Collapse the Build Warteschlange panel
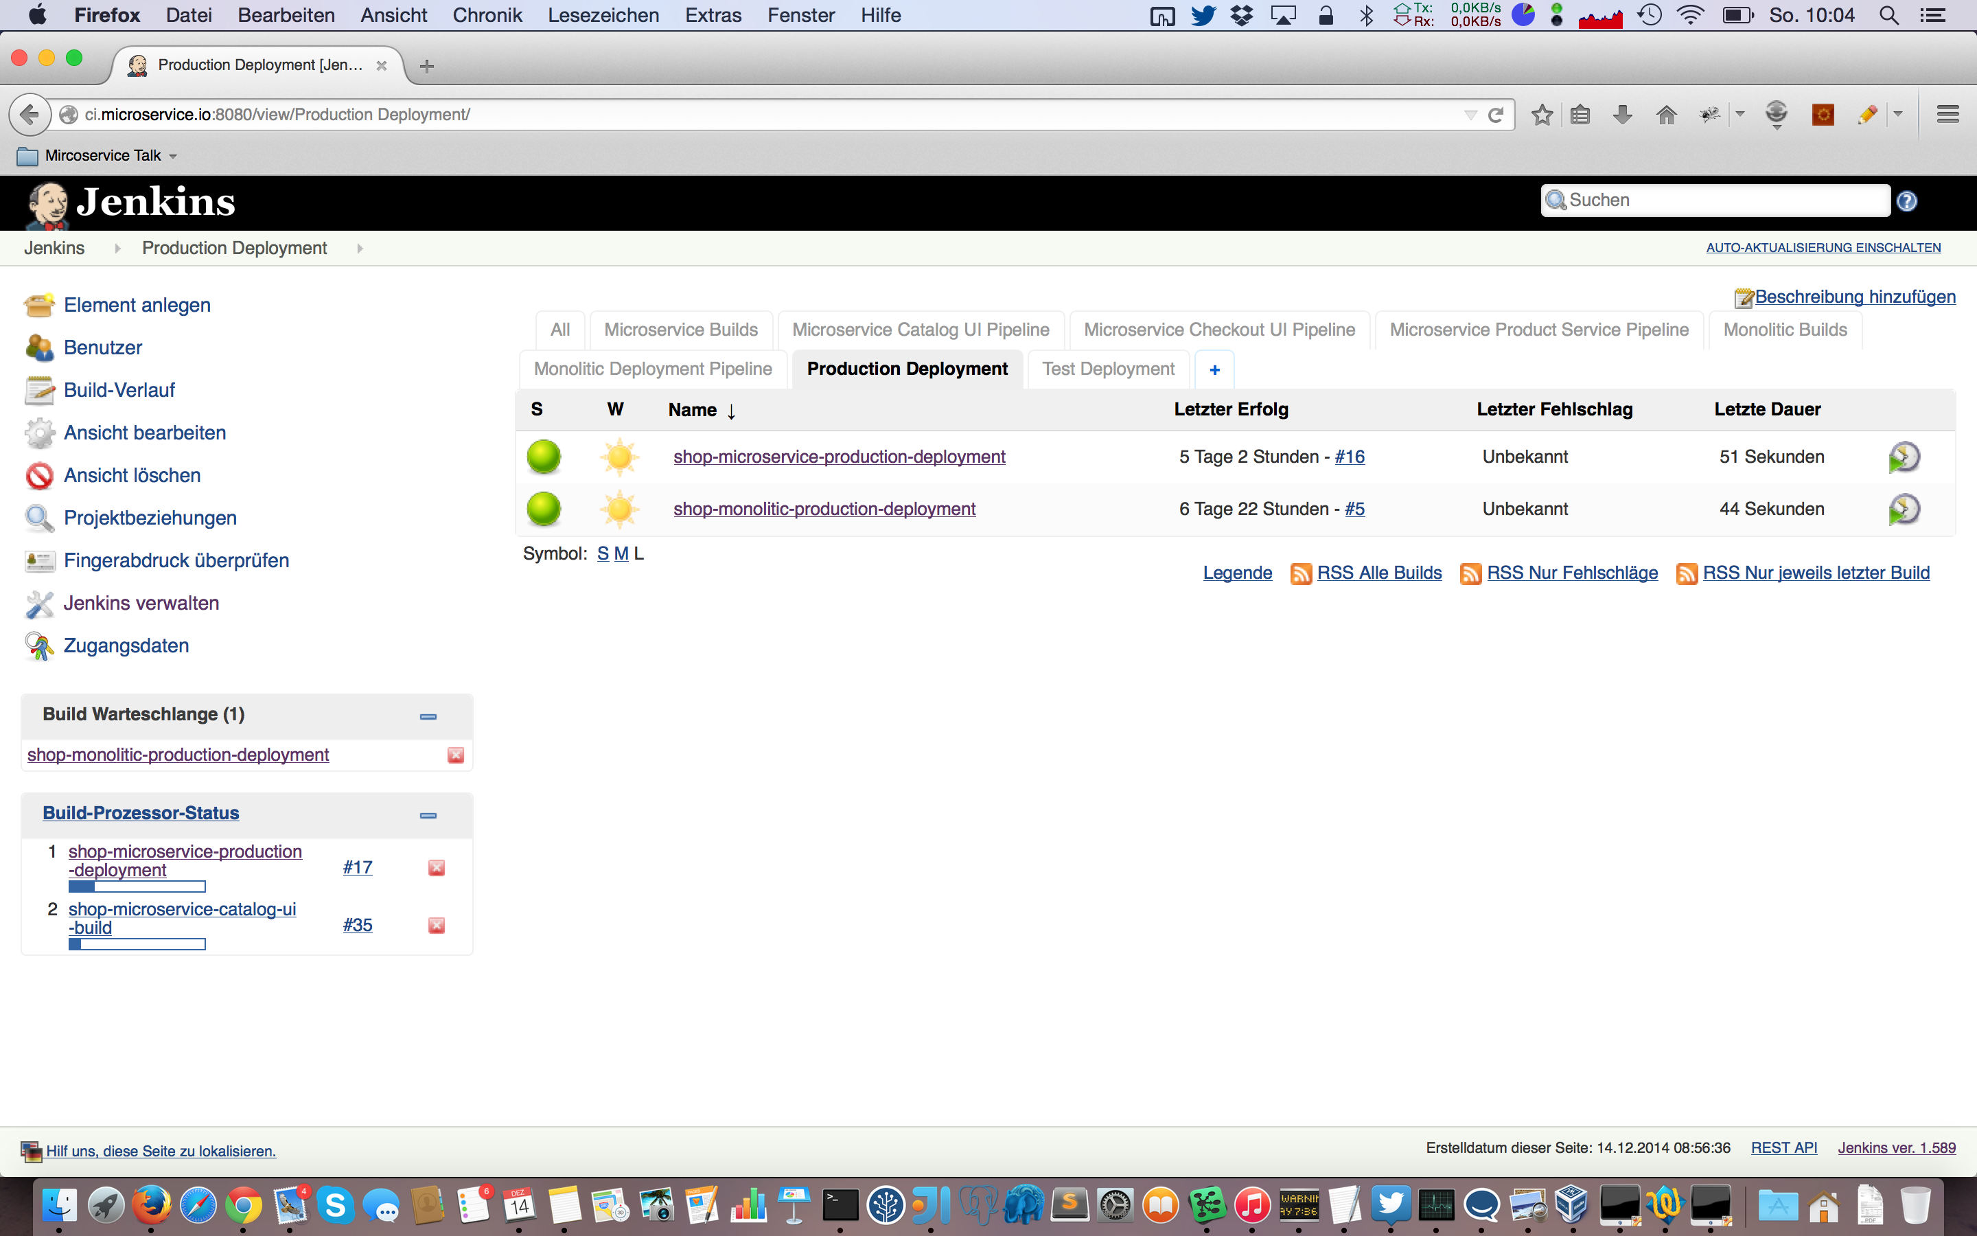Screen dimensions: 1977x1236 pyautogui.click(x=428, y=717)
